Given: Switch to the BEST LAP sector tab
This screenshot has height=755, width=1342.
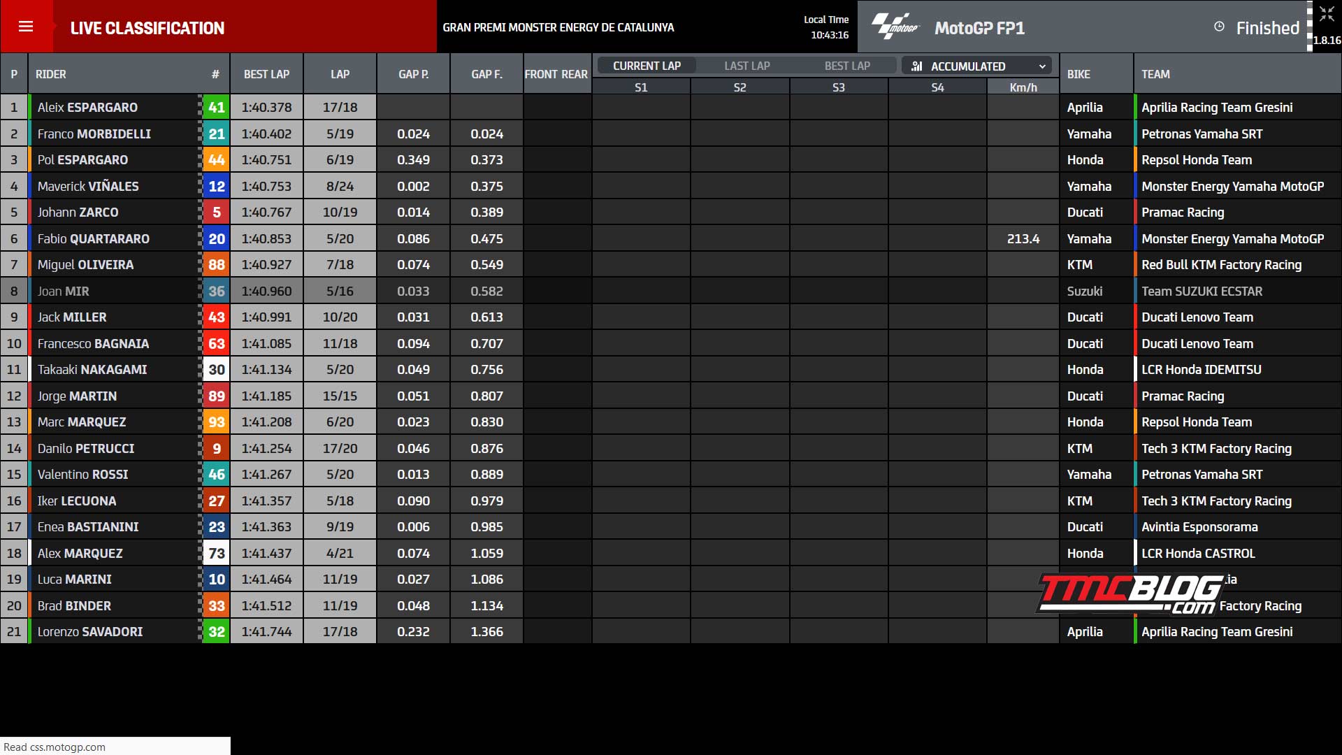Looking at the screenshot, I should 847,66.
